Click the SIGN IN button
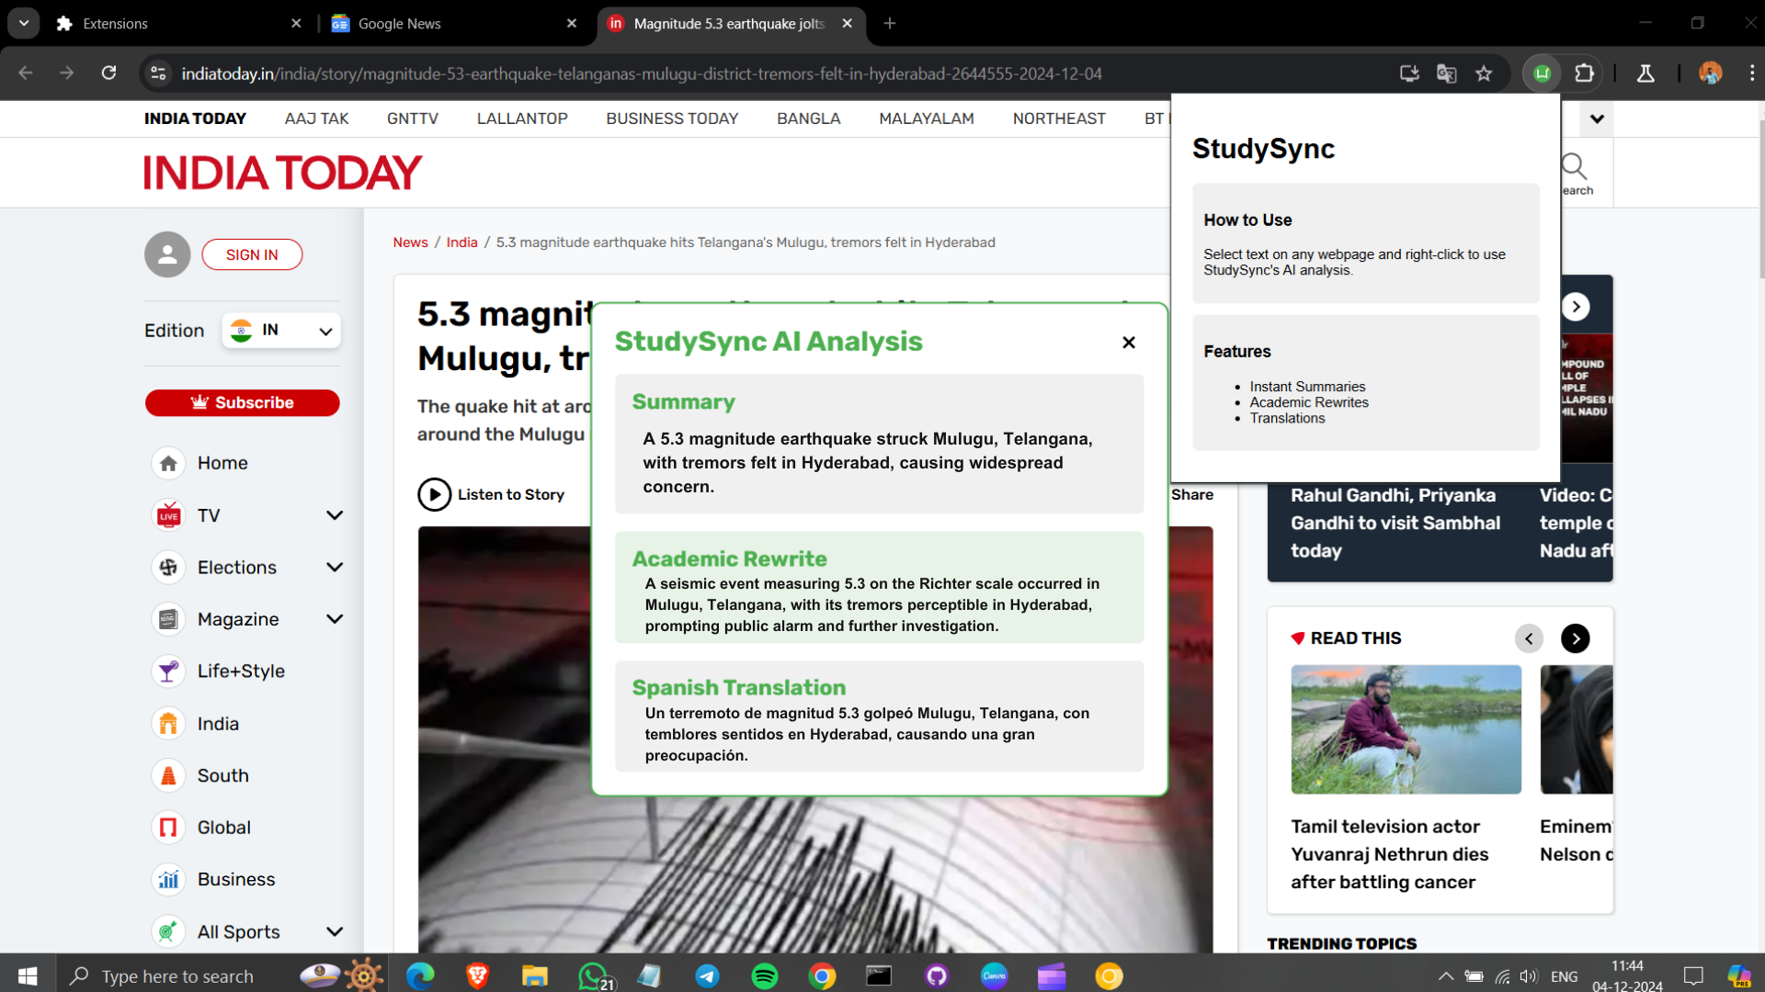The height and width of the screenshot is (992, 1765). 252,254
